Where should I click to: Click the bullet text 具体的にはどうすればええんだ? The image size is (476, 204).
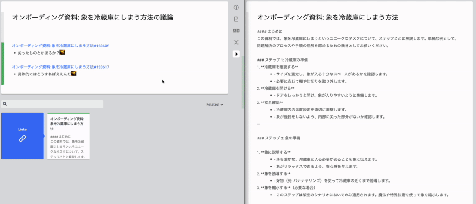[44, 74]
